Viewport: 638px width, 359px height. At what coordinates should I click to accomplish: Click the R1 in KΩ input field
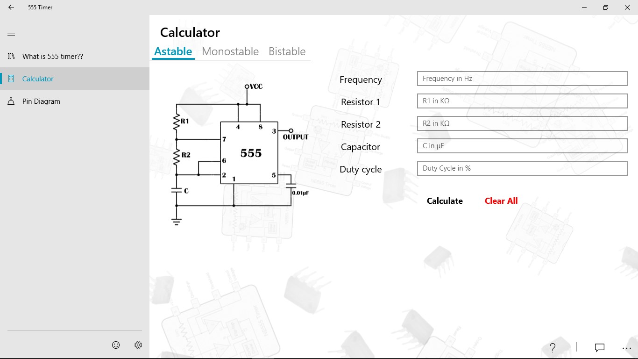tap(522, 101)
